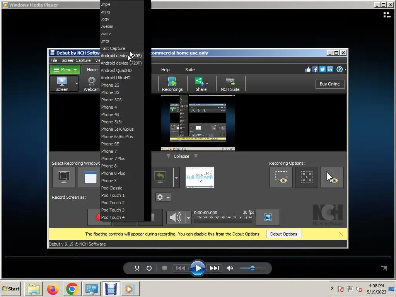Image resolution: width=396 pixels, height=297 pixels.
Task: Click the audio speaker button in Debut
Action: pos(176,217)
